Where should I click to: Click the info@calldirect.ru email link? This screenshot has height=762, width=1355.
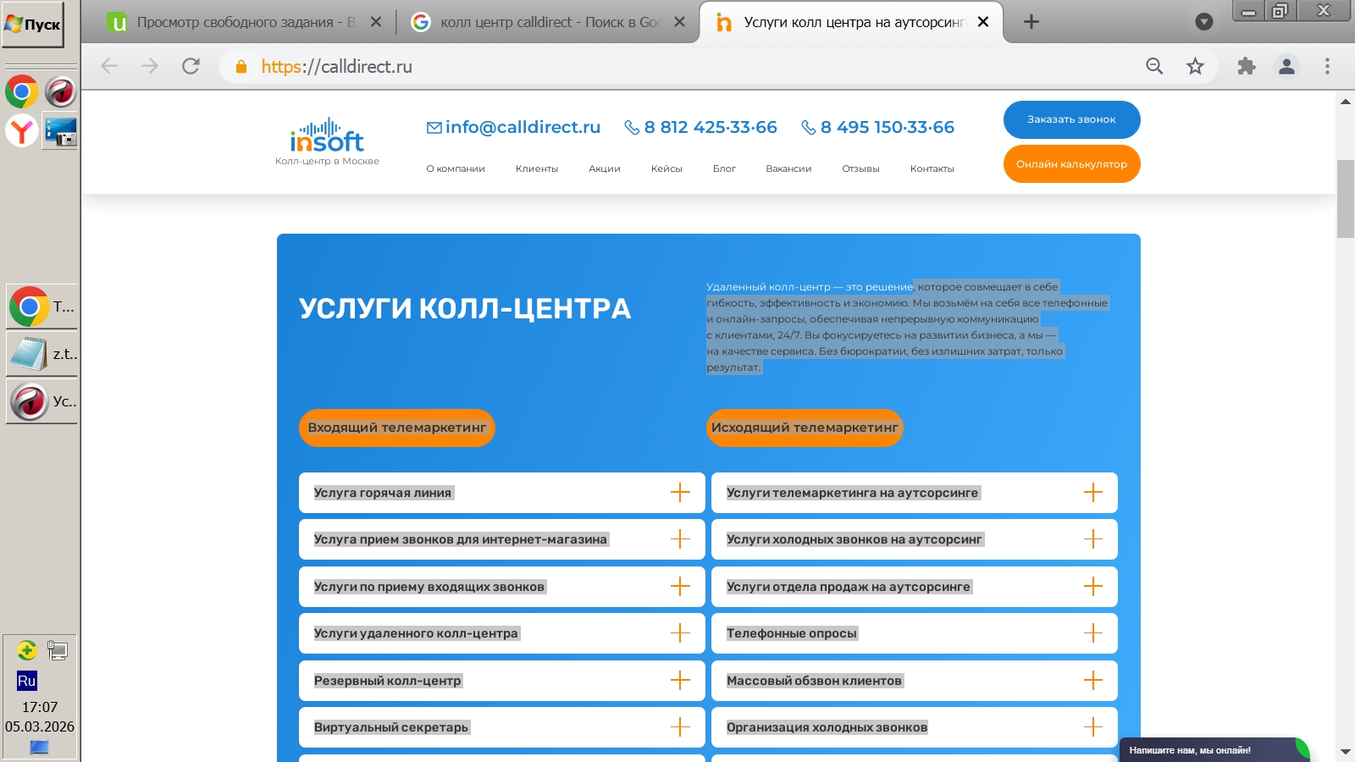[513, 127]
